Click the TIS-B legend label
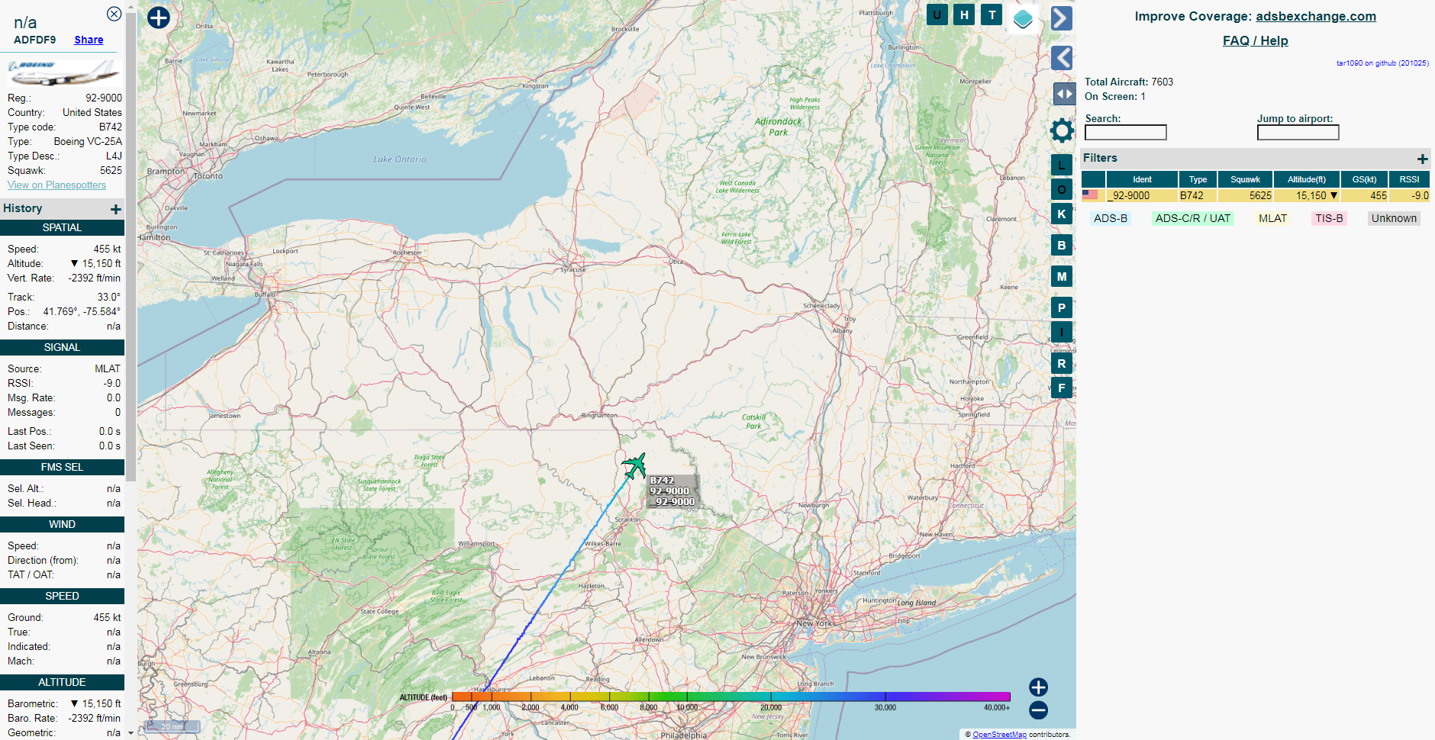This screenshot has width=1435, height=740. (x=1329, y=218)
